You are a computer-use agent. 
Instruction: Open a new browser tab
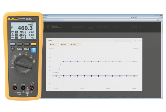pyautogui.click(x=64, y=20)
